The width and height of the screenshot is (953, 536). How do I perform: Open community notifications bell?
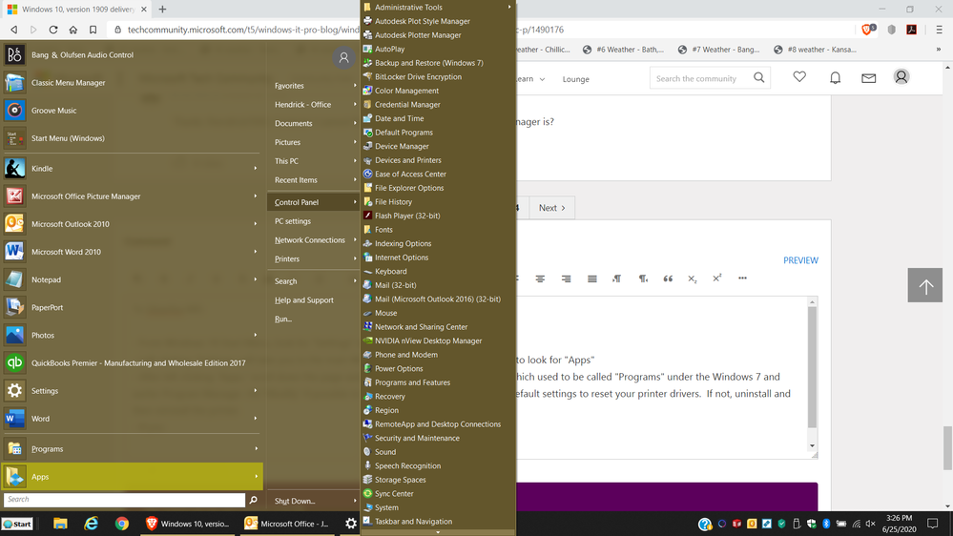[835, 78]
